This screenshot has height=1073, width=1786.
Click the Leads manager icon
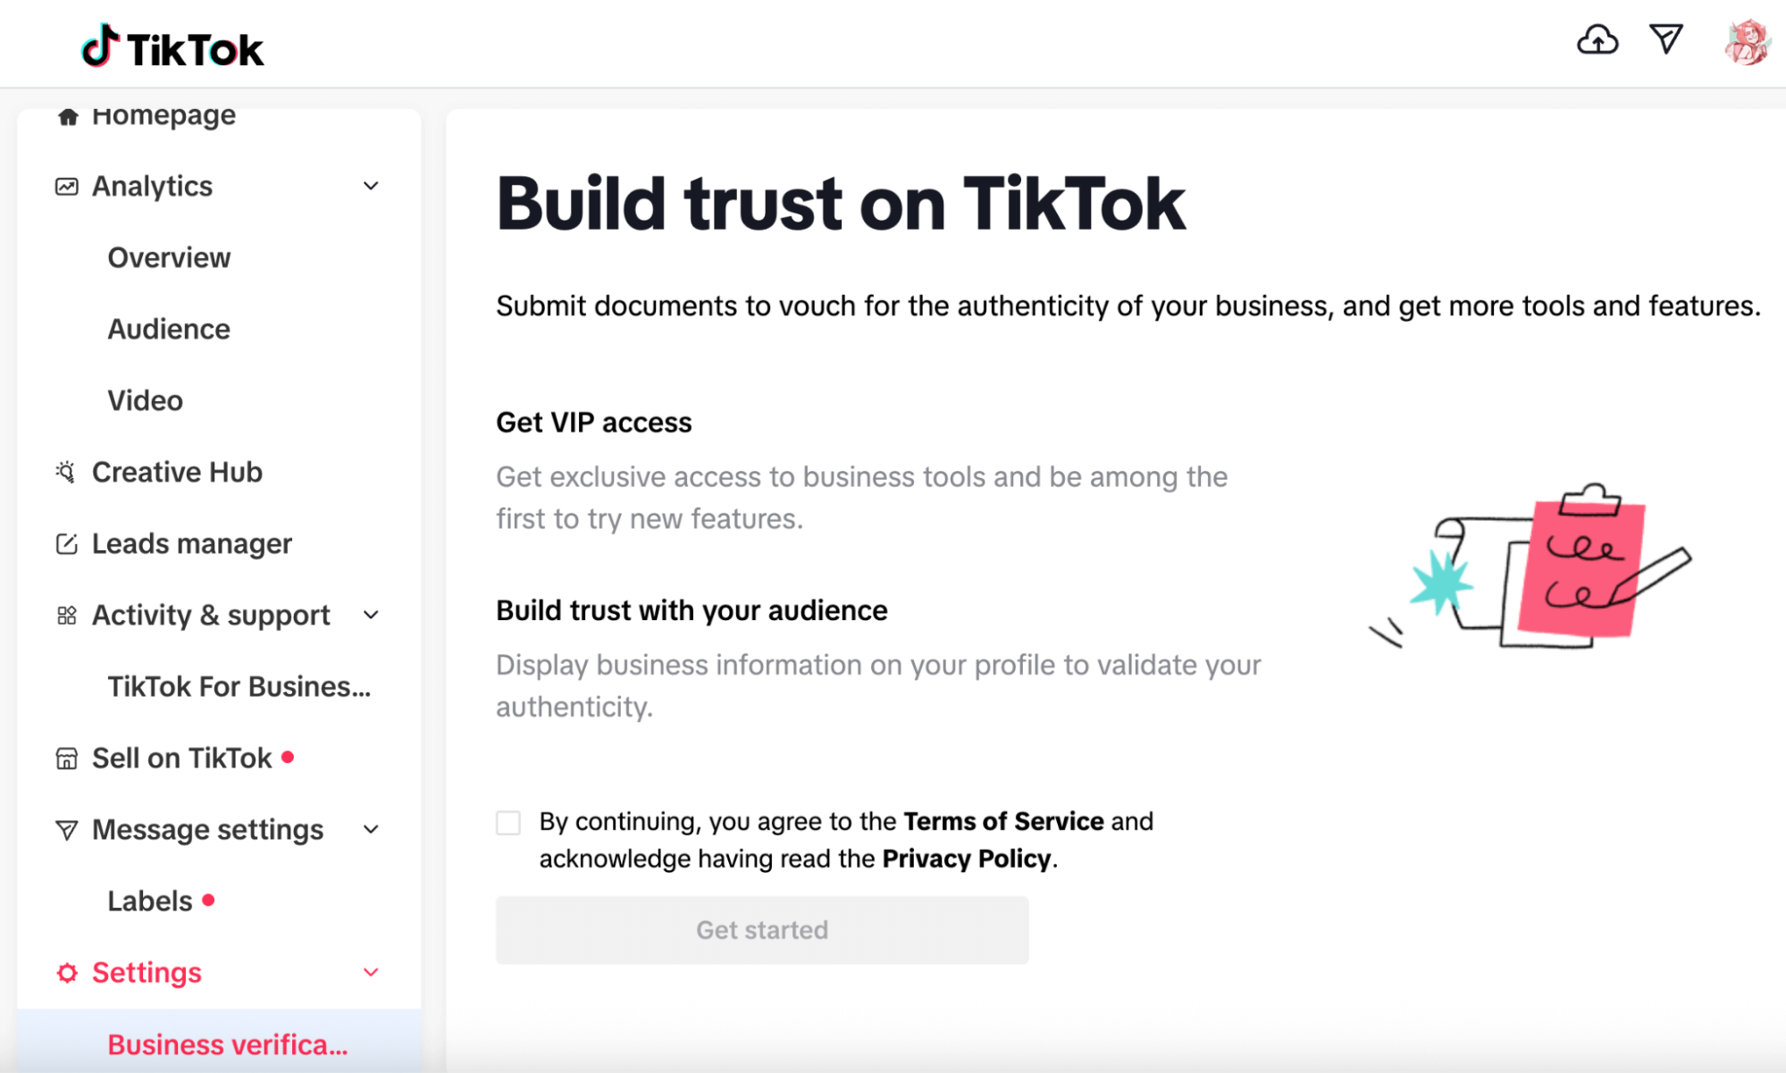click(65, 543)
